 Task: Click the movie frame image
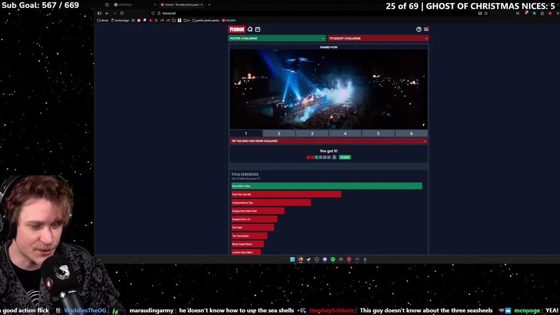coord(329,89)
